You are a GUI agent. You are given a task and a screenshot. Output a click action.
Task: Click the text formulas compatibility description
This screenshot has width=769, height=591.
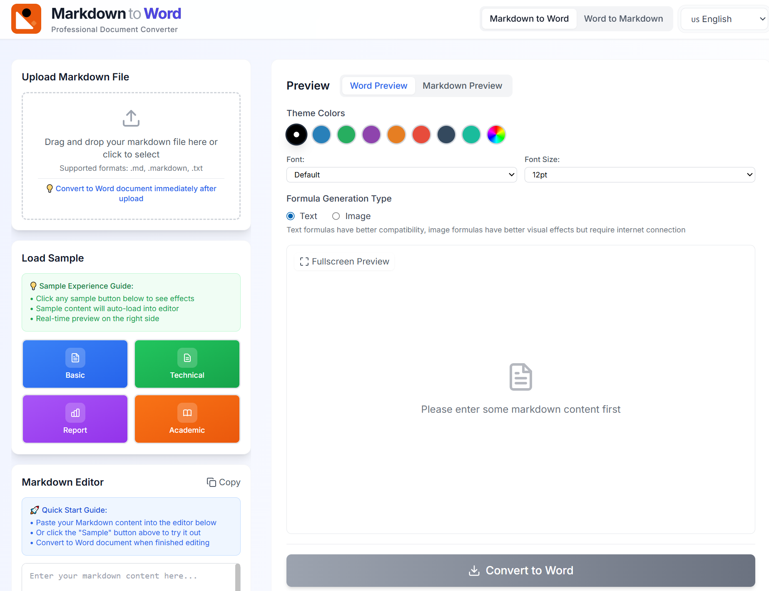tap(486, 230)
